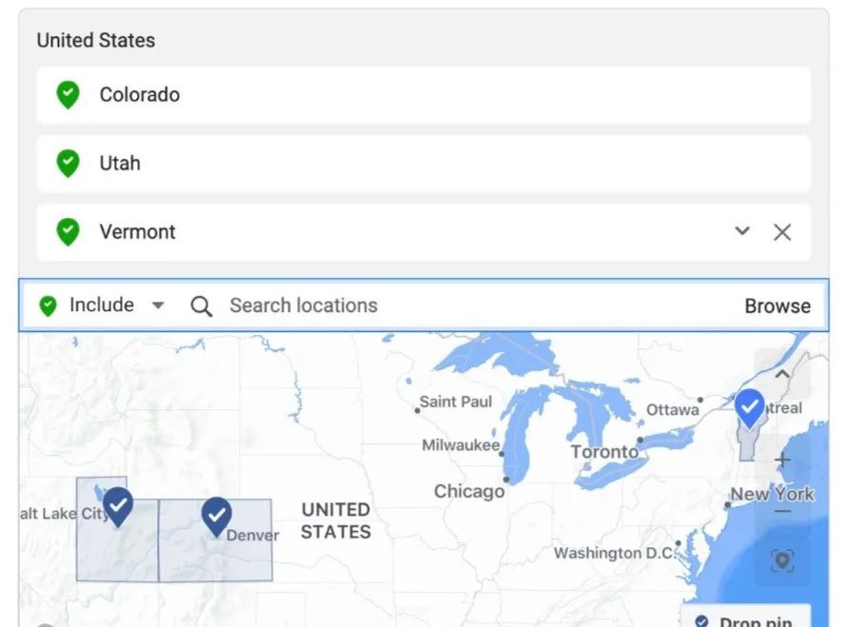This screenshot has height=627, width=846.
Task: Select the Vermont map pin
Action: point(750,409)
